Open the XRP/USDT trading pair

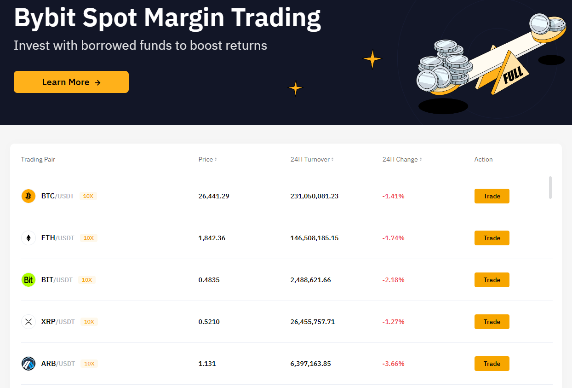492,321
